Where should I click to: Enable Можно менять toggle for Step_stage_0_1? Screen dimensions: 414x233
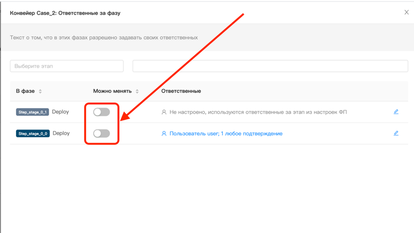pyautogui.click(x=102, y=112)
